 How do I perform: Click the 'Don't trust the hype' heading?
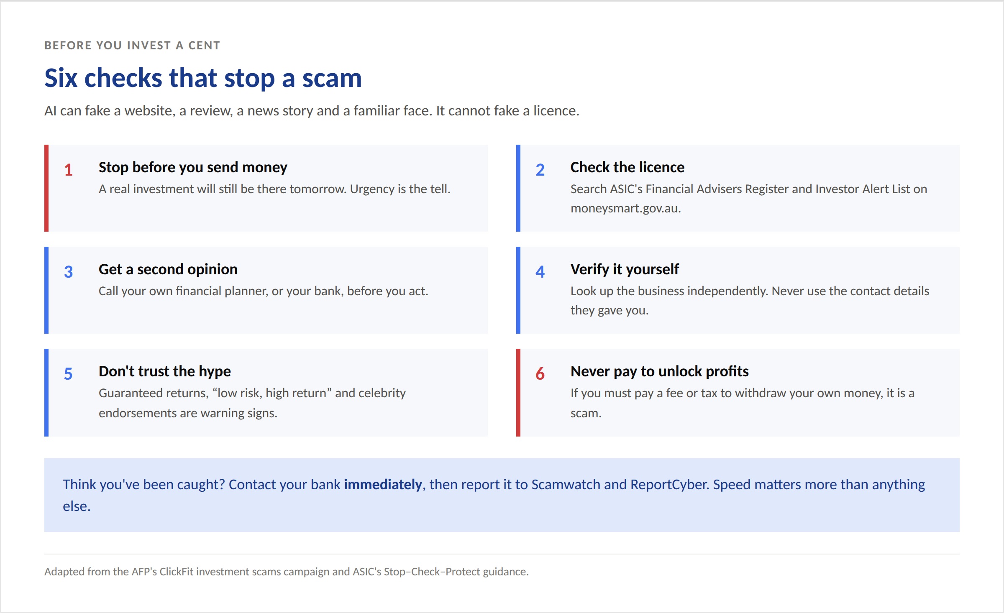[165, 371]
